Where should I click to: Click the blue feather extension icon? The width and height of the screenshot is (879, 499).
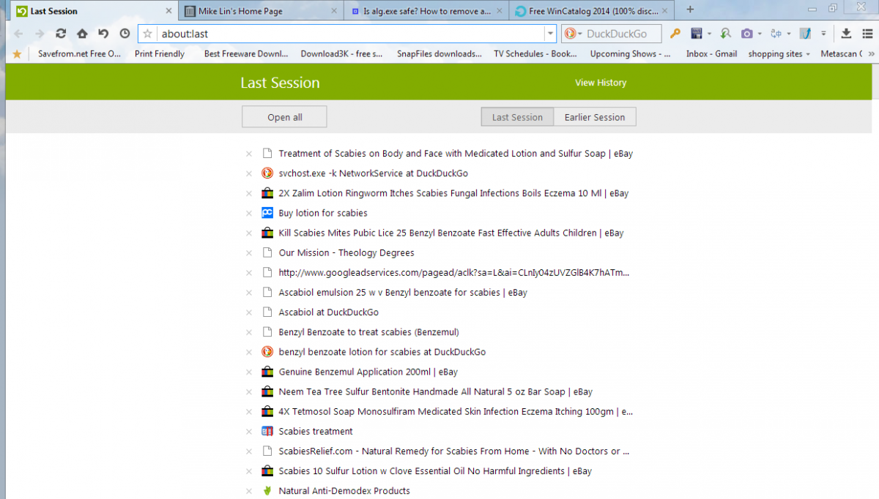click(x=805, y=34)
